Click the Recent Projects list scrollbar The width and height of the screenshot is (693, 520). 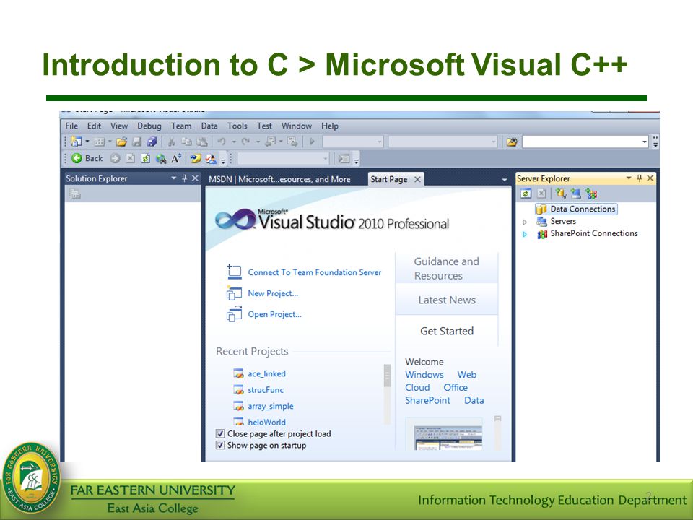[387, 394]
